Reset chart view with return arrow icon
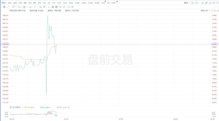 point(212,11)
